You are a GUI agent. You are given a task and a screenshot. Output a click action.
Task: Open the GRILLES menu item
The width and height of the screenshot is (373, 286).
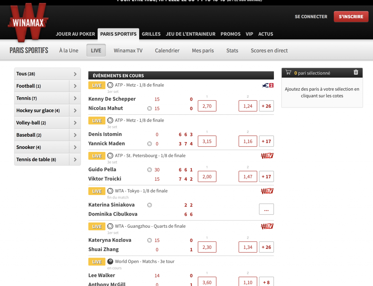[151, 34]
